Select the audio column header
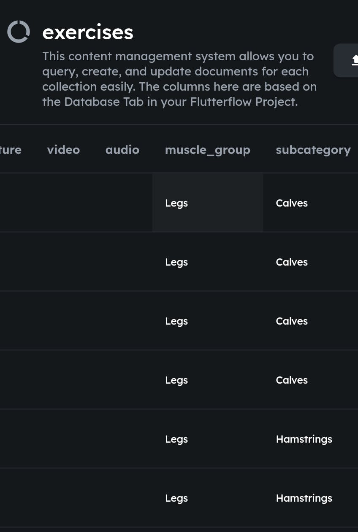Screen dimensions: 358x532 click(x=122, y=150)
